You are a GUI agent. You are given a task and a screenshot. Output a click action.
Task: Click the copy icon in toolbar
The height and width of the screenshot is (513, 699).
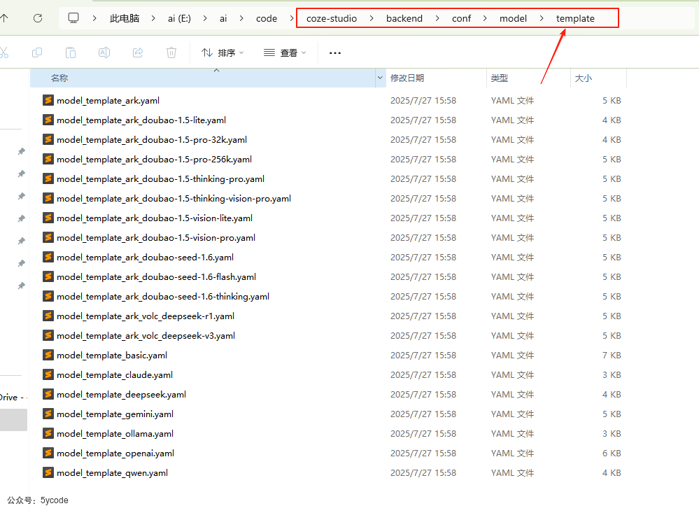[x=37, y=52]
